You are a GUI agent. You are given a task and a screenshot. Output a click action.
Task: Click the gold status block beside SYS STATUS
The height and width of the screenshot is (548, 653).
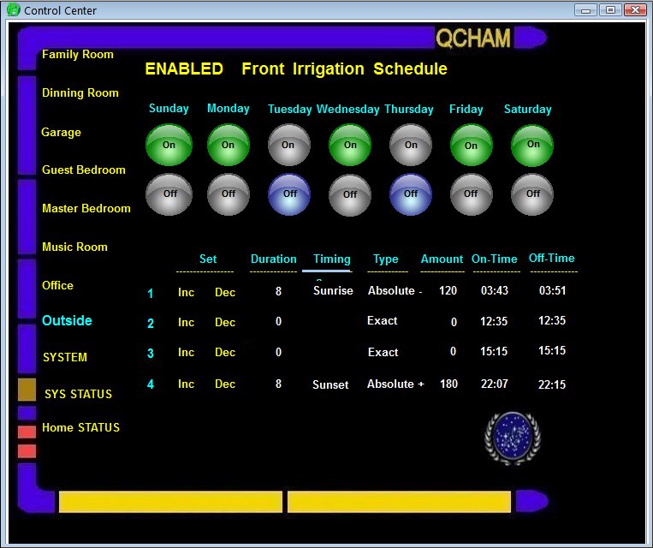27,390
